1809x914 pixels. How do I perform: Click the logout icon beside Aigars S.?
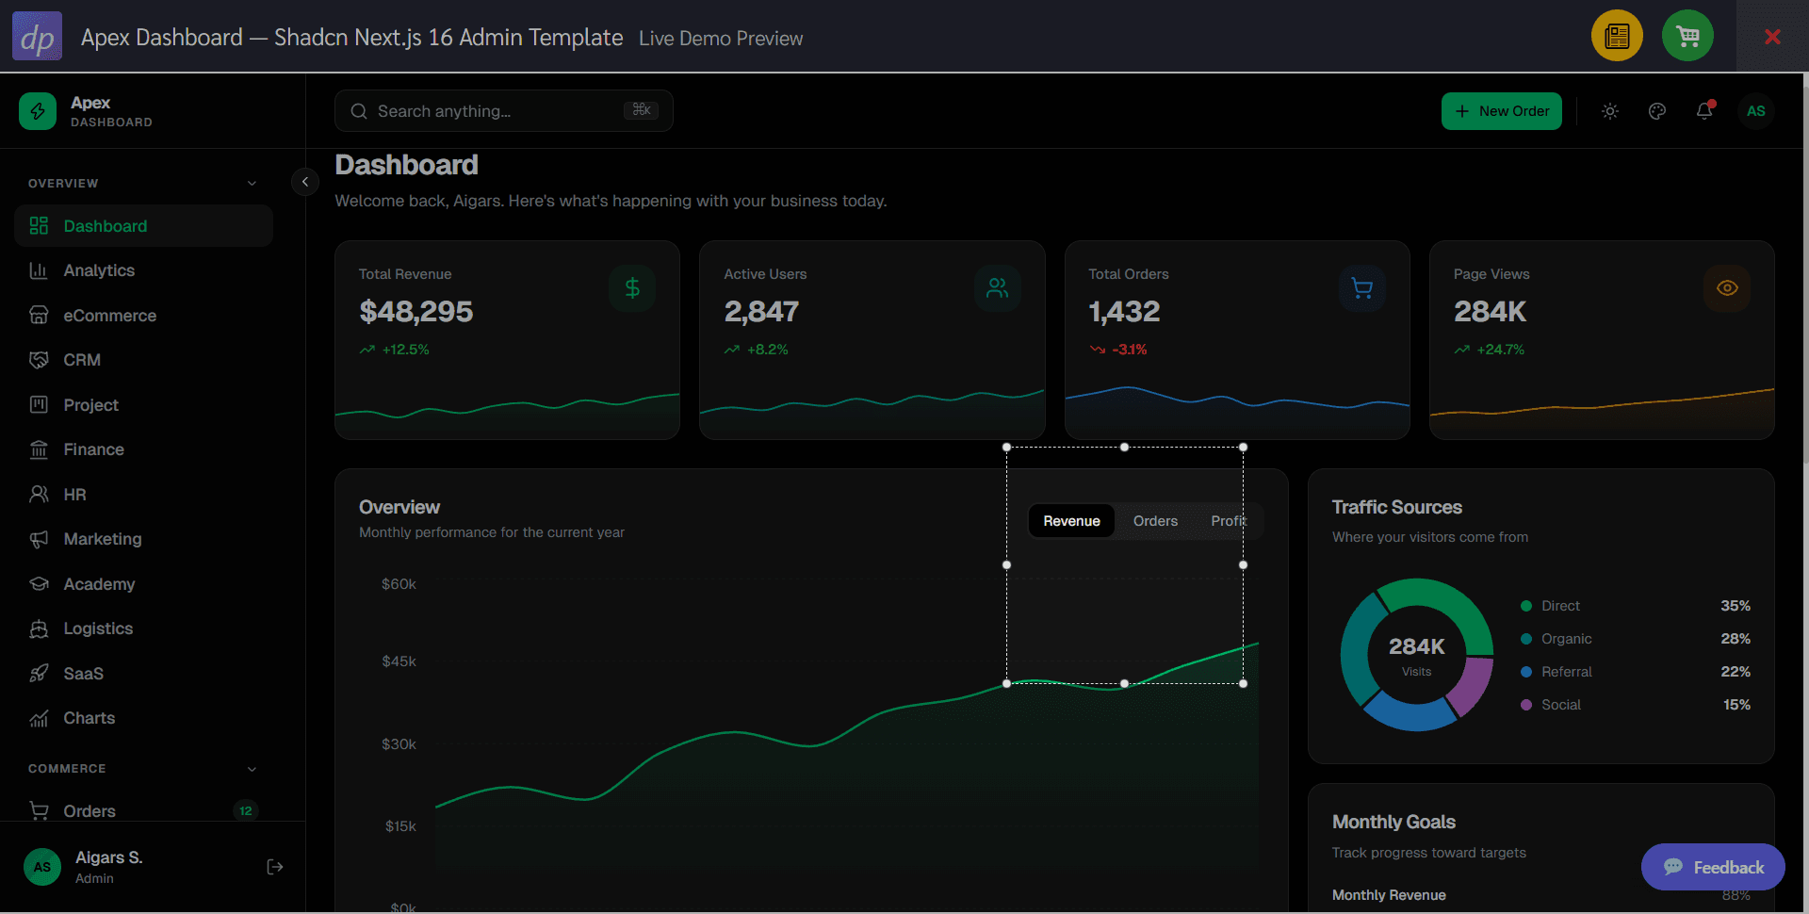(275, 867)
